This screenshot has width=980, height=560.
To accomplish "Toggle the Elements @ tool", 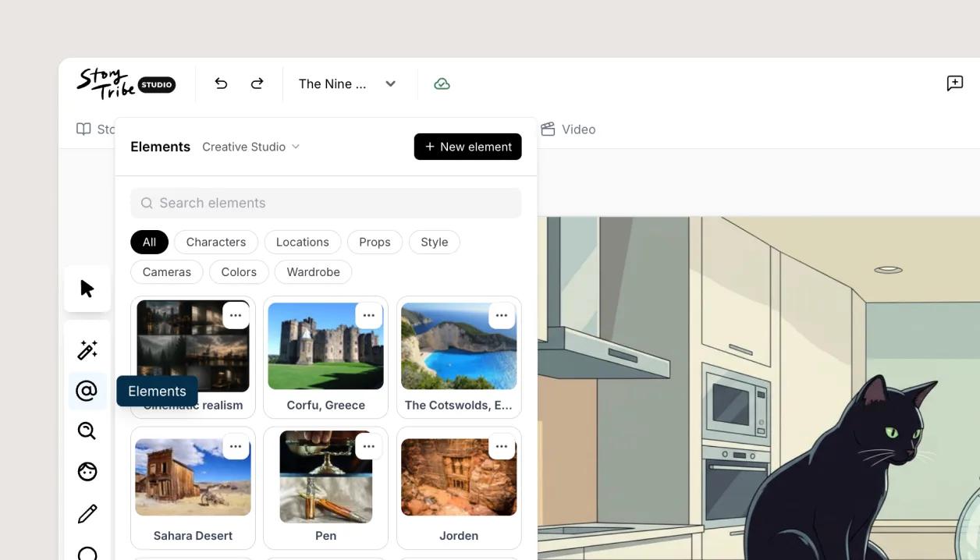I will pos(87,391).
